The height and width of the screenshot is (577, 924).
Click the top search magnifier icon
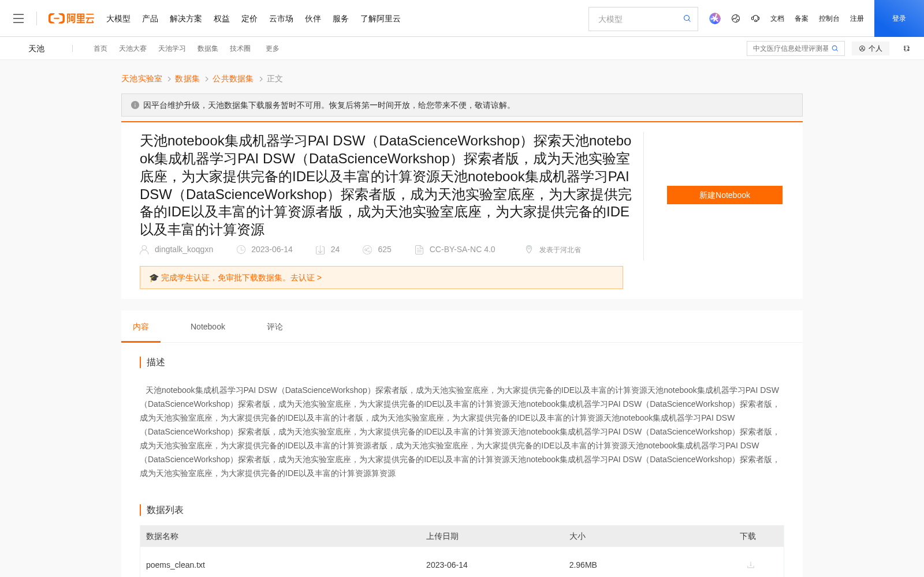click(687, 18)
